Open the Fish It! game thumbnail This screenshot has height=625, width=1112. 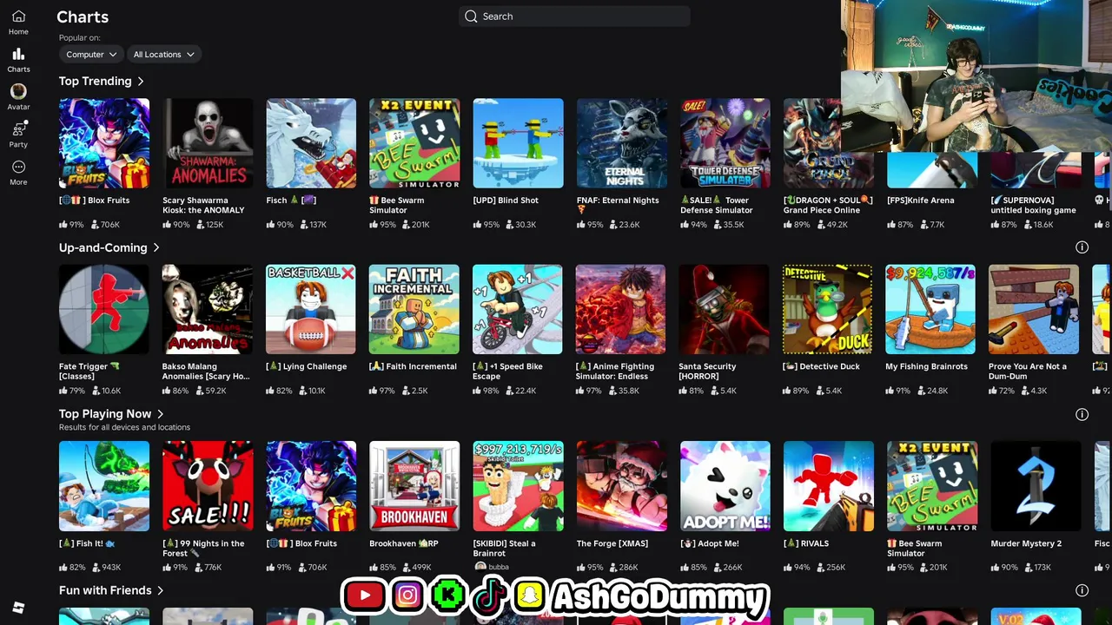coord(104,486)
